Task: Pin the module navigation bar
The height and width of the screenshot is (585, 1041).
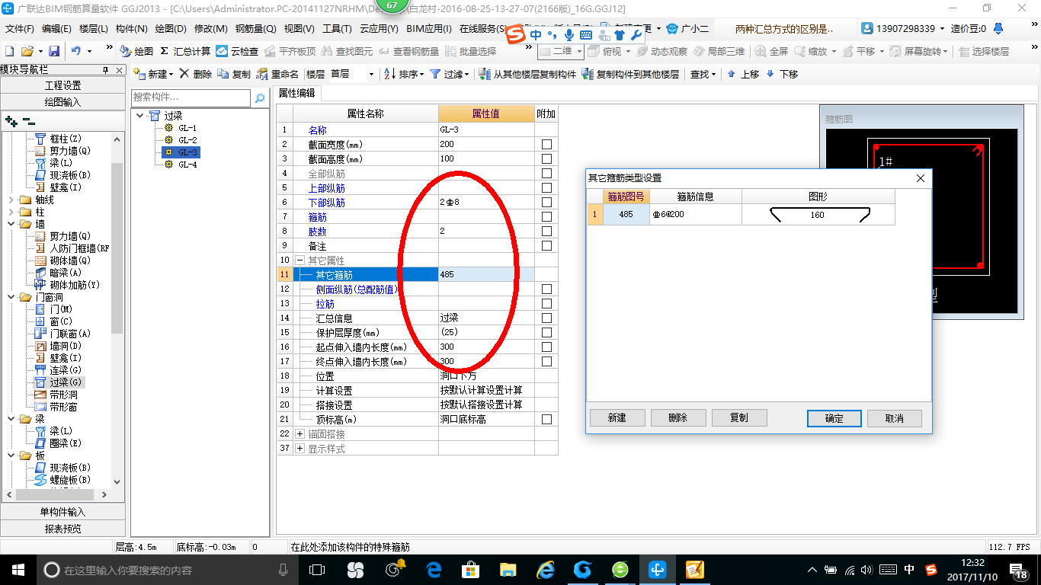Action: [105, 69]
